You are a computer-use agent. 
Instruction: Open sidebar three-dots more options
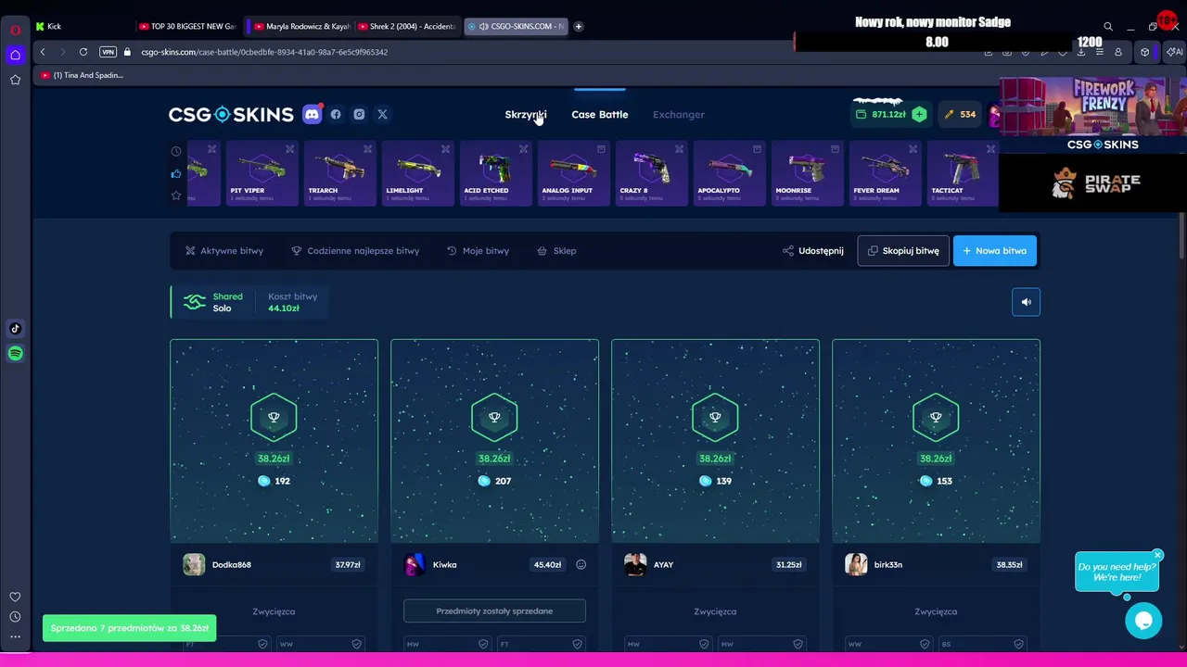coord(15,636)
